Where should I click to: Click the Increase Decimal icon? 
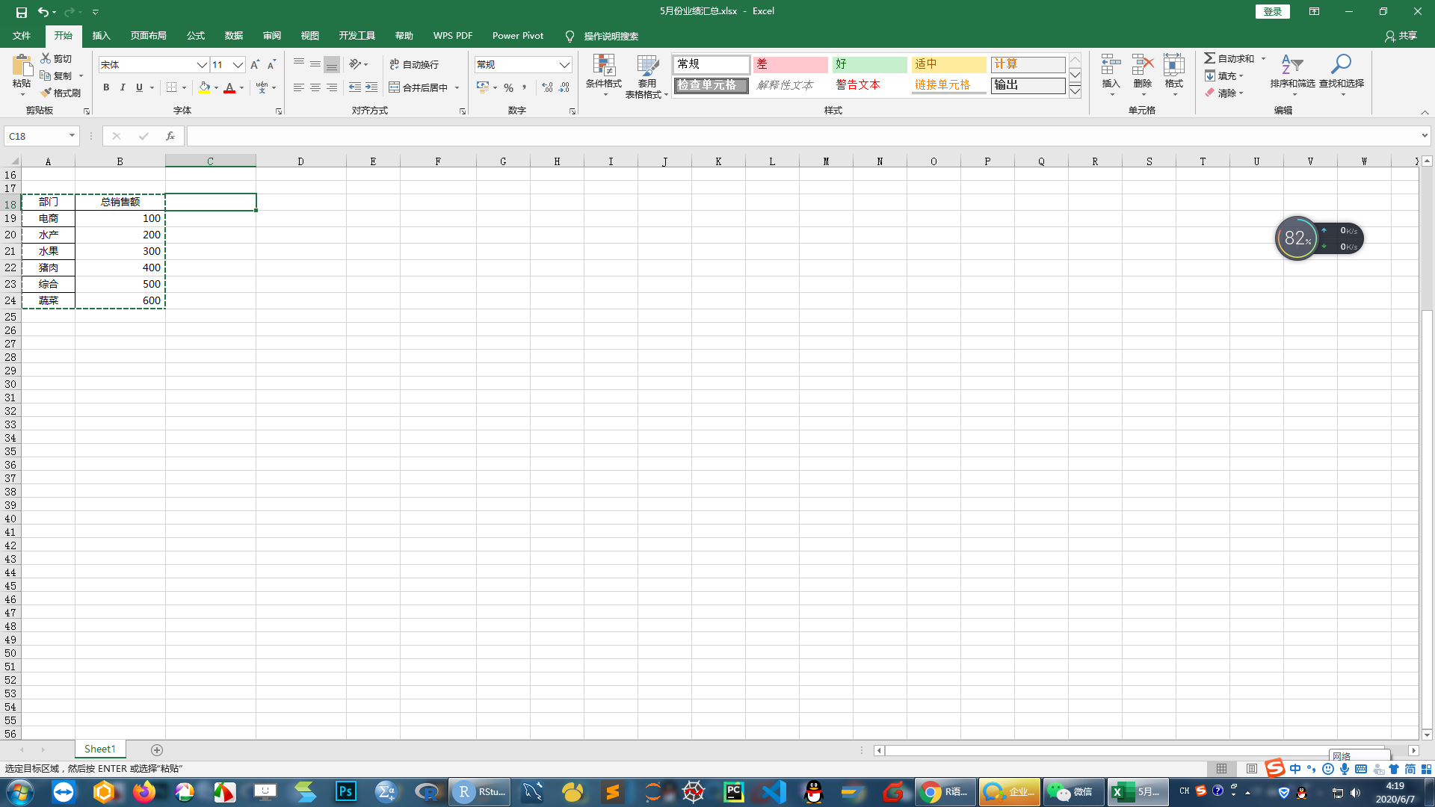pos(547,87)
